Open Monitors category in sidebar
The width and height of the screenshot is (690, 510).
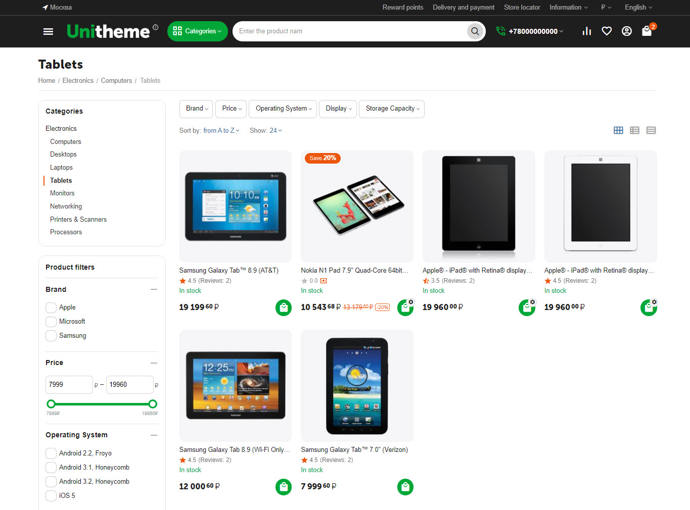pyautogui.click(x=62, y=193)
